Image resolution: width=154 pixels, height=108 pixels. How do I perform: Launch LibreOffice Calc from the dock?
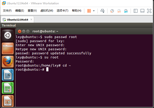(x=8, y=88)
